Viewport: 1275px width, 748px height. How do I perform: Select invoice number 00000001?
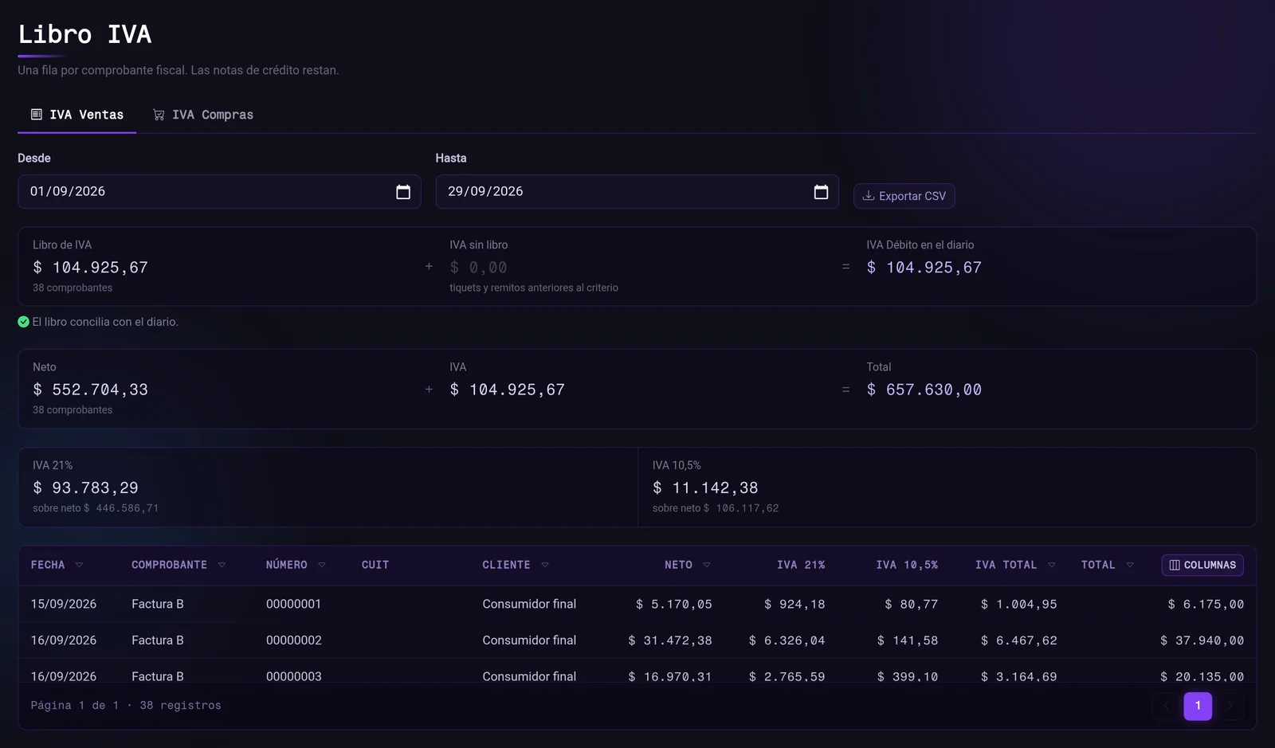click(x=293, y=604)
